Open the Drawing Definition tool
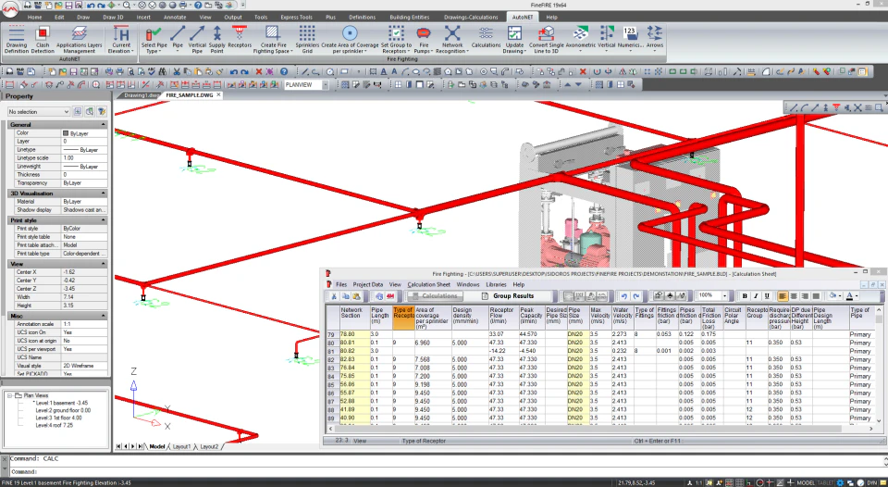Viewport: 888px width, 487px height. [x=16, y=40]
